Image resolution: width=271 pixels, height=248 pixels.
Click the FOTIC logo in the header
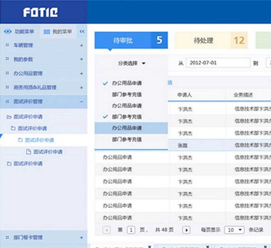(41, 13)
